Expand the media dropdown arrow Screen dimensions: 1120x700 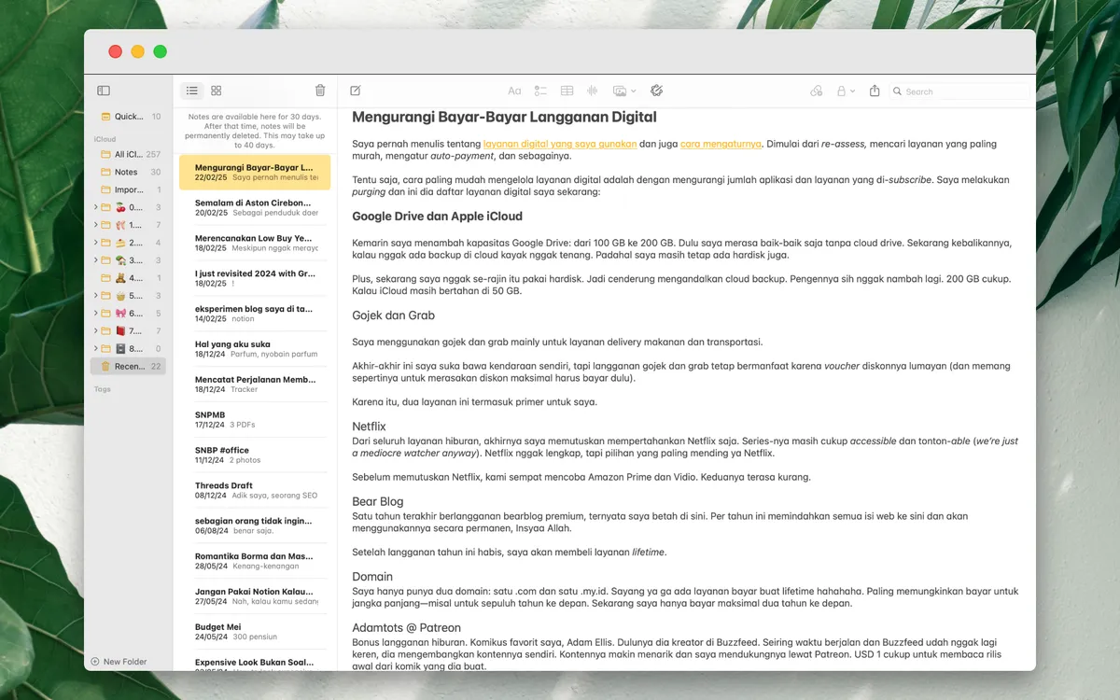pos(634,91)
